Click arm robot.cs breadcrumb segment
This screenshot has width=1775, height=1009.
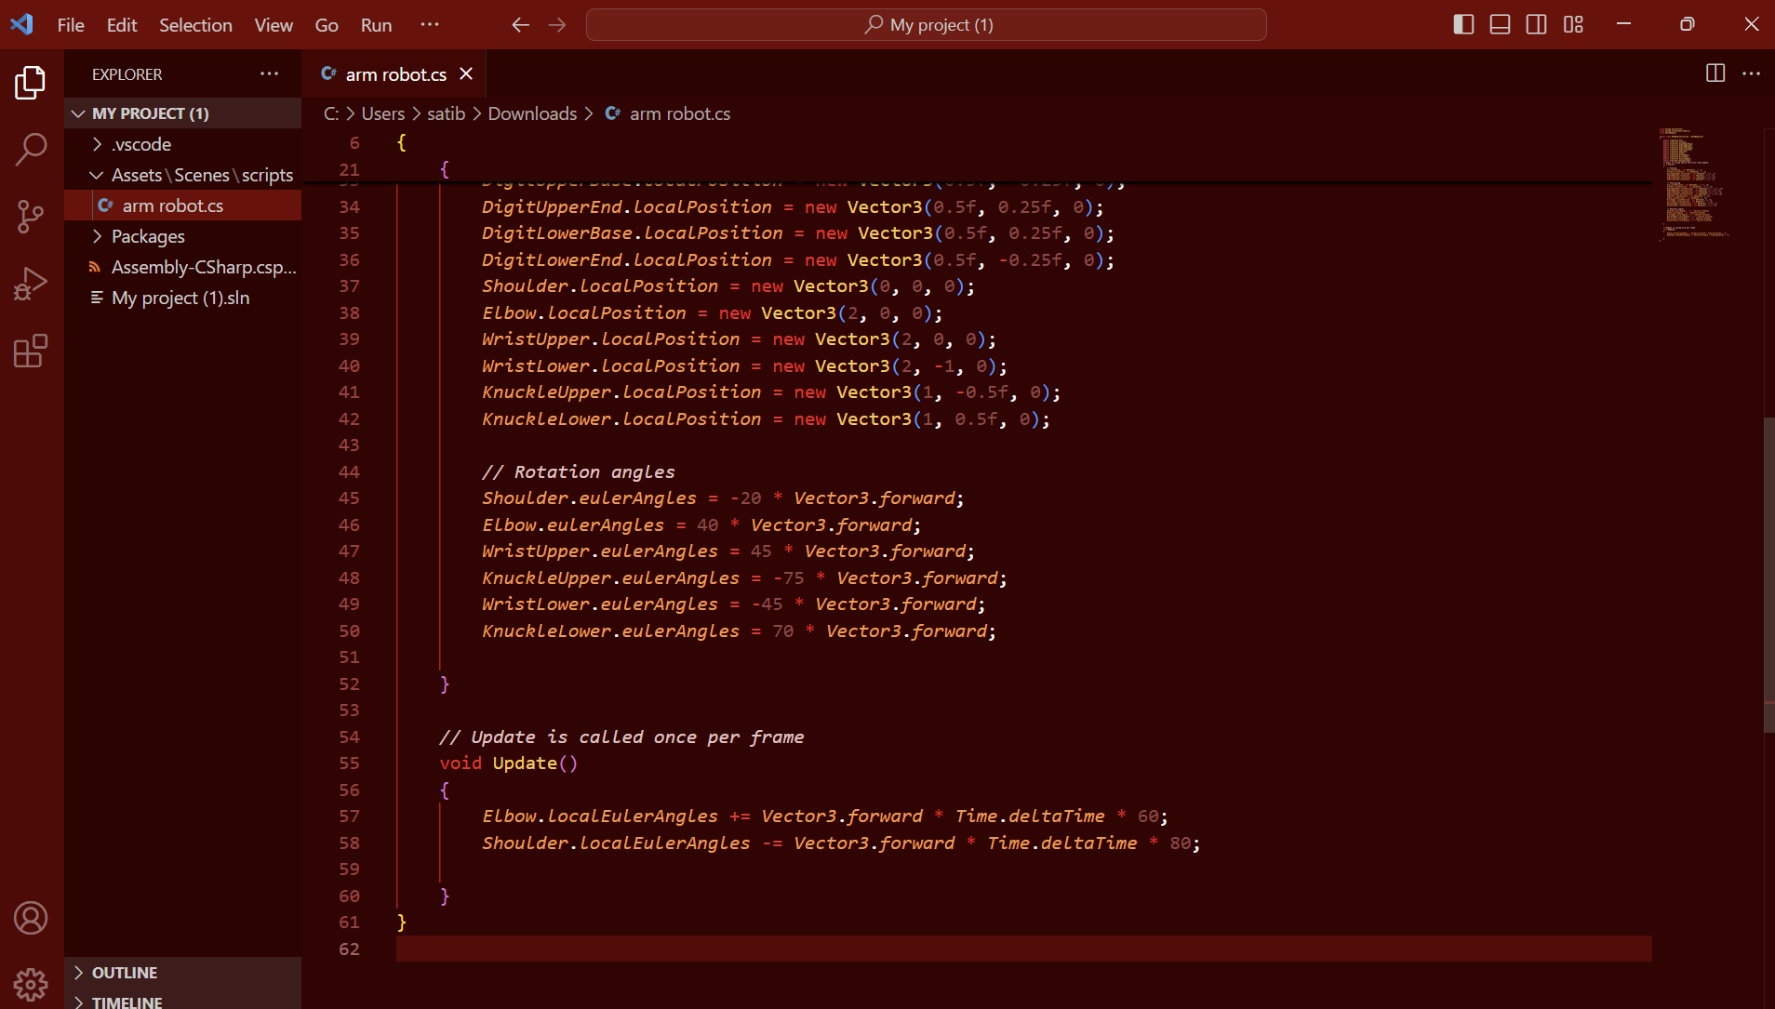click(680, 113)
